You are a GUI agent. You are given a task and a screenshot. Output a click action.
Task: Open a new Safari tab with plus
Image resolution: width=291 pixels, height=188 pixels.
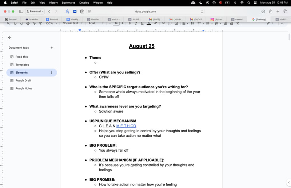click(x=278, y=12)
